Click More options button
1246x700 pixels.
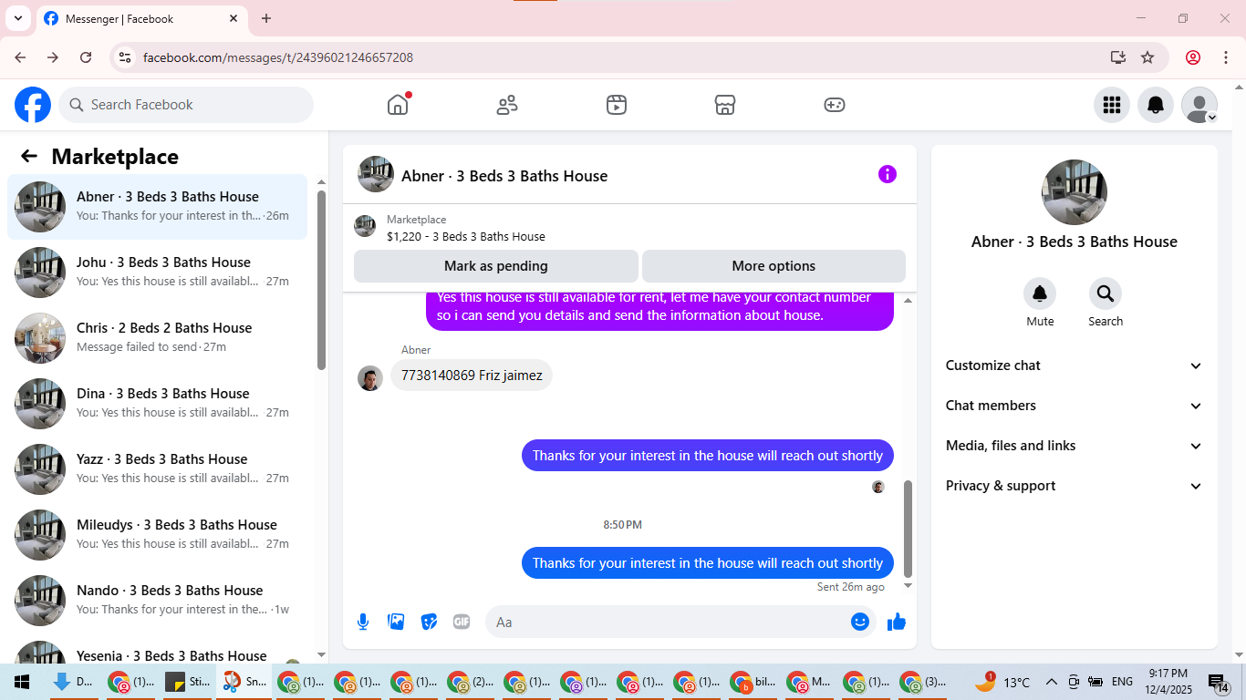coord(774,266)
